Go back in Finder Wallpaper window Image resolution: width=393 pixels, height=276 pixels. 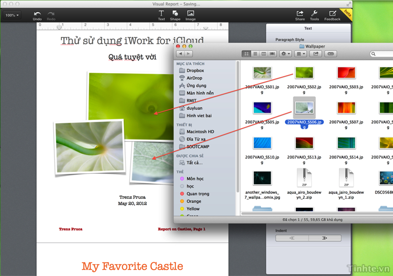click(x=180, y=54)
